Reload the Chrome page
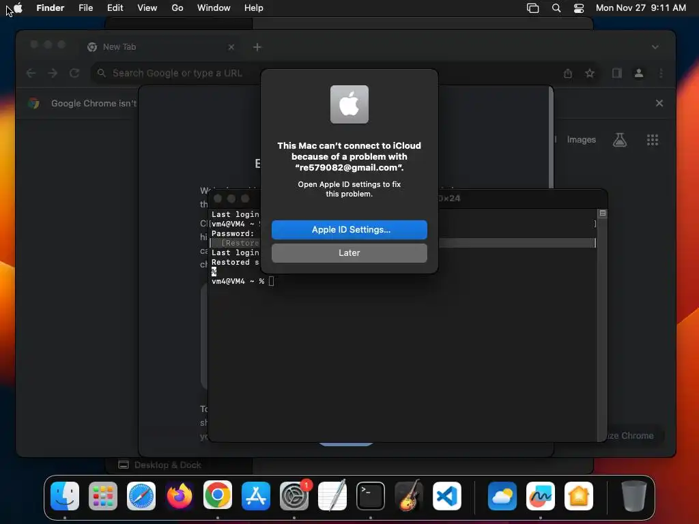Screen dimensions: 699x524 (74, 73)
